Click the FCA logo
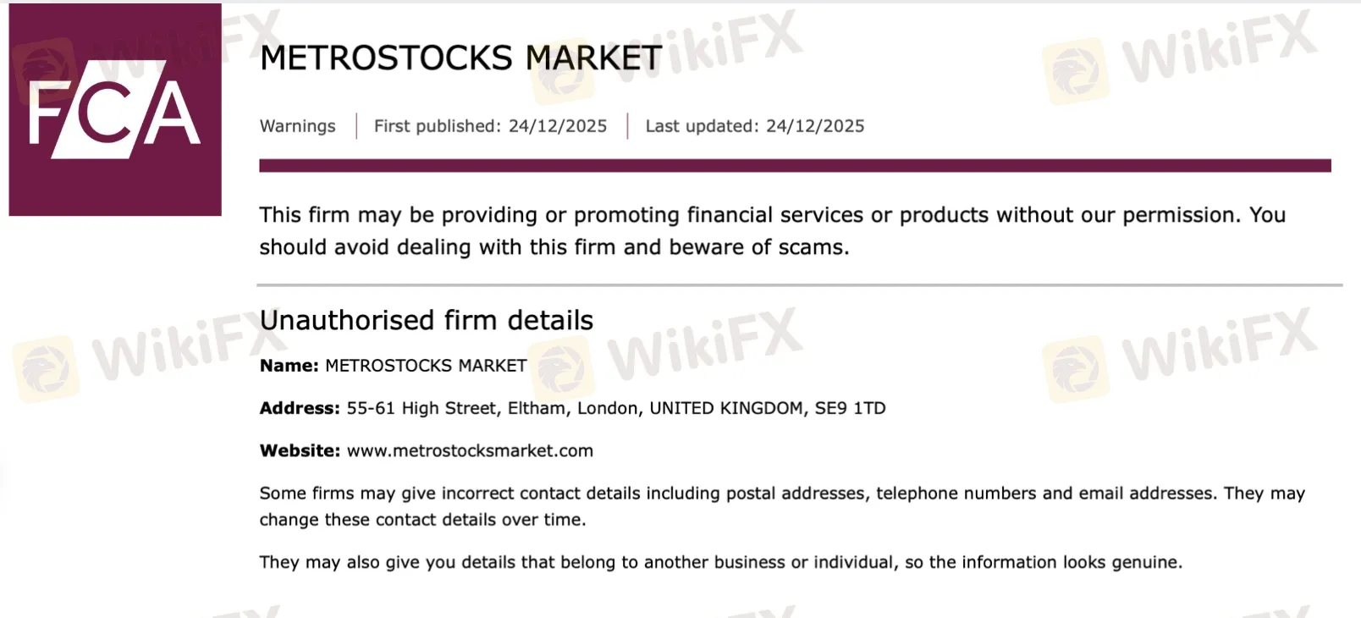The image size is (1361, 618). click(115, 110)
